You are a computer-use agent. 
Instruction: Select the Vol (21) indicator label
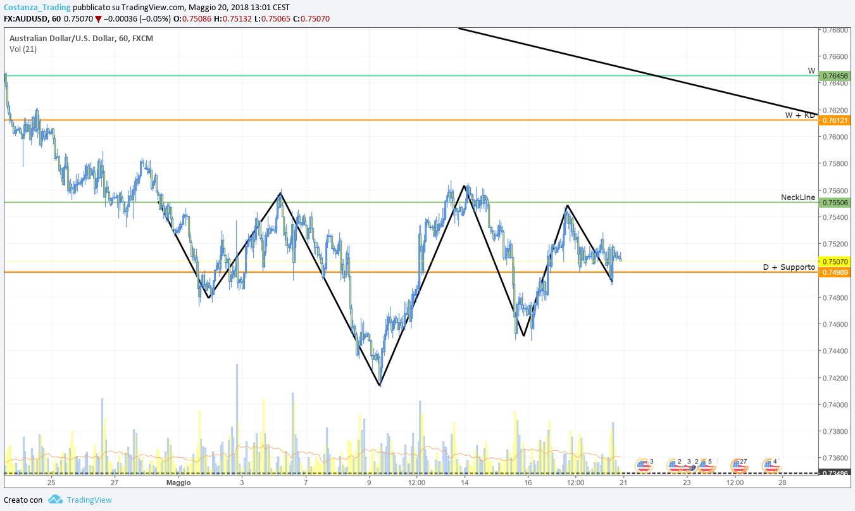point(23,49)
